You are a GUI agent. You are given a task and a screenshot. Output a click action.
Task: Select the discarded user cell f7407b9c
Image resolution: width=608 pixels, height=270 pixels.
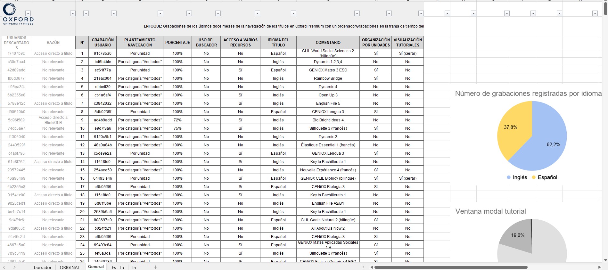[17, 53]
